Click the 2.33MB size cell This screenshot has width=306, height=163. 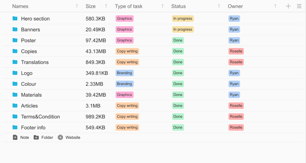[95, 84]
